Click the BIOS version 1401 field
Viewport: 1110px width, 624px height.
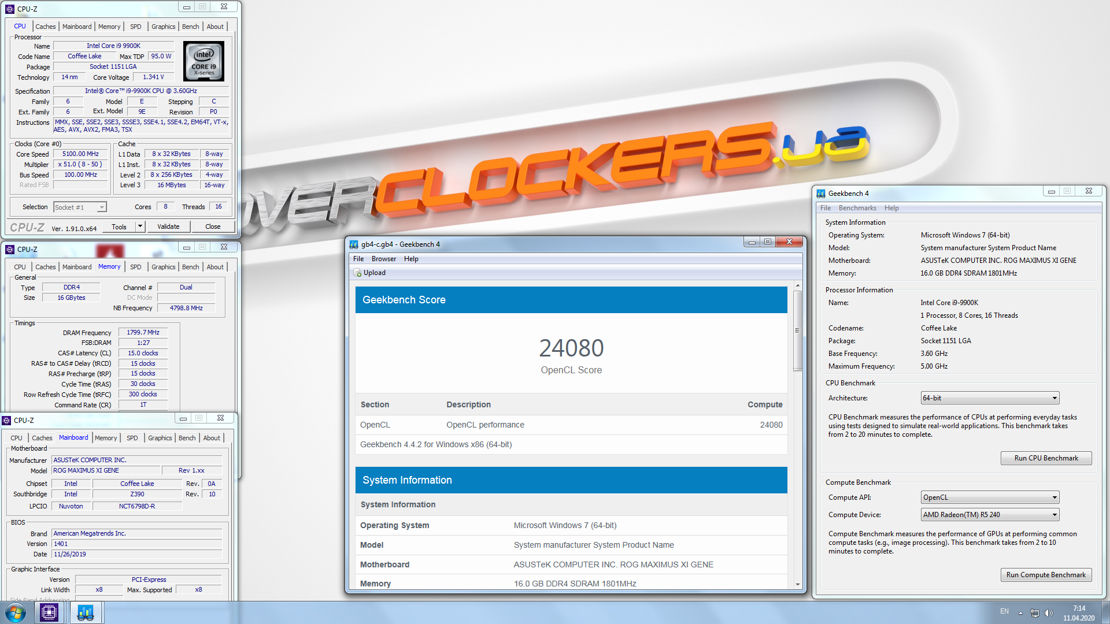point(136,544)
